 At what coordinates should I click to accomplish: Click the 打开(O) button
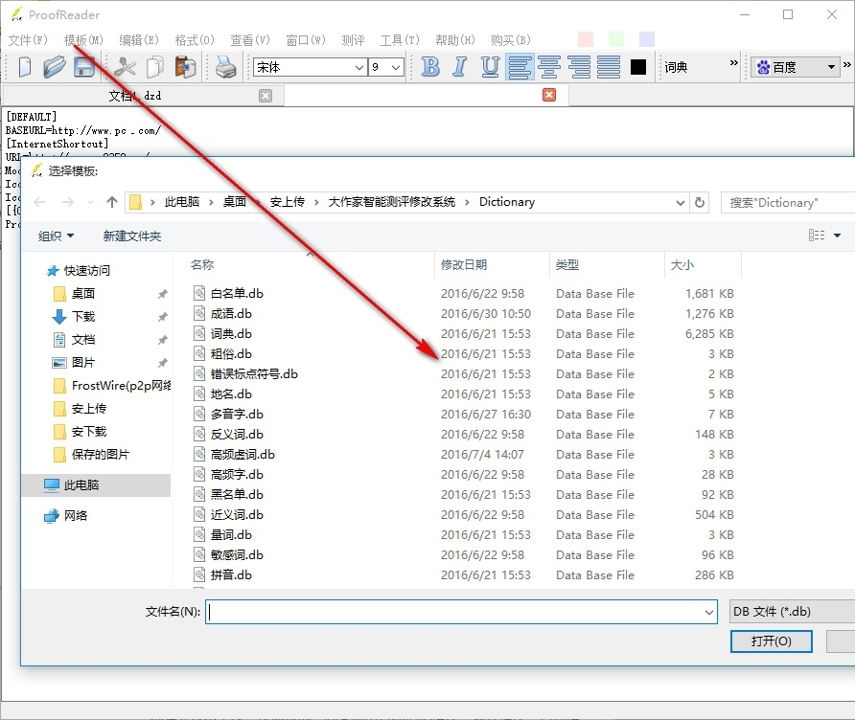(x=770, y=641)
